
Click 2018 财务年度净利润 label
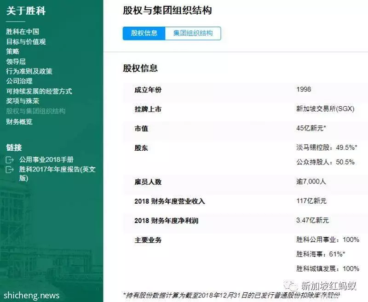tap(167, 221)
